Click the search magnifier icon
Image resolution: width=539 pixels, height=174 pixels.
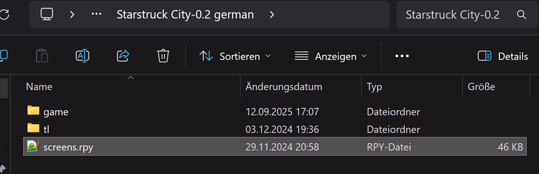pos(521,15)
